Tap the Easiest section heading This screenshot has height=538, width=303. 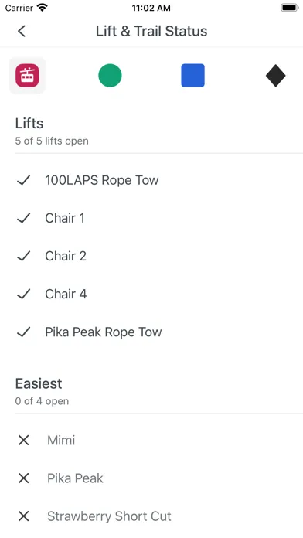tap(39, 383)
